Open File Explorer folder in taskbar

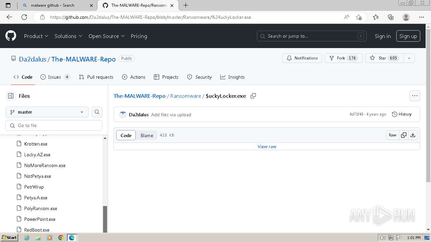(x=38, y=238)
